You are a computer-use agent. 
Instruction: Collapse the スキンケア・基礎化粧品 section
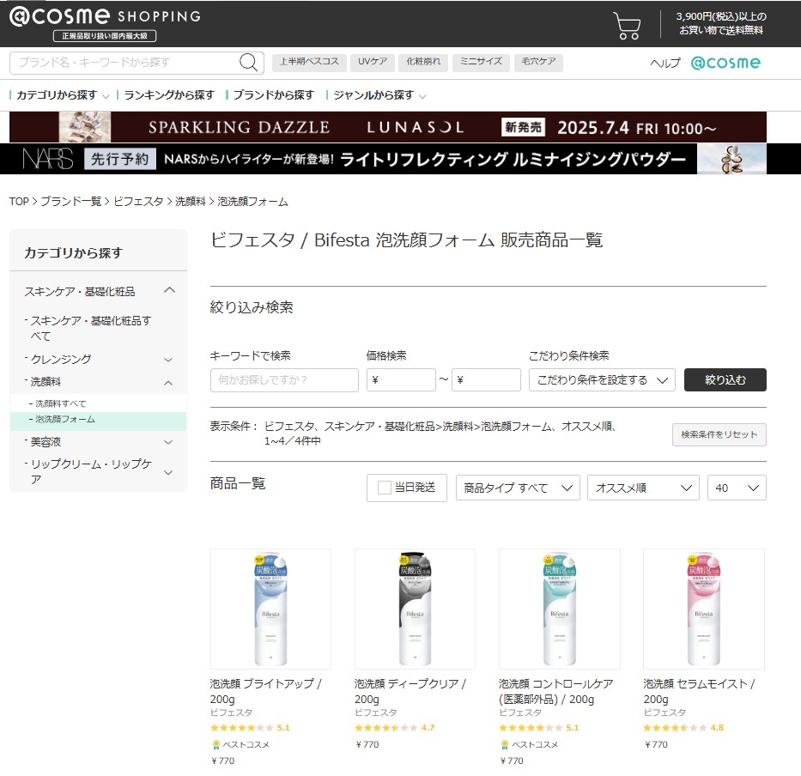[170, 291]
